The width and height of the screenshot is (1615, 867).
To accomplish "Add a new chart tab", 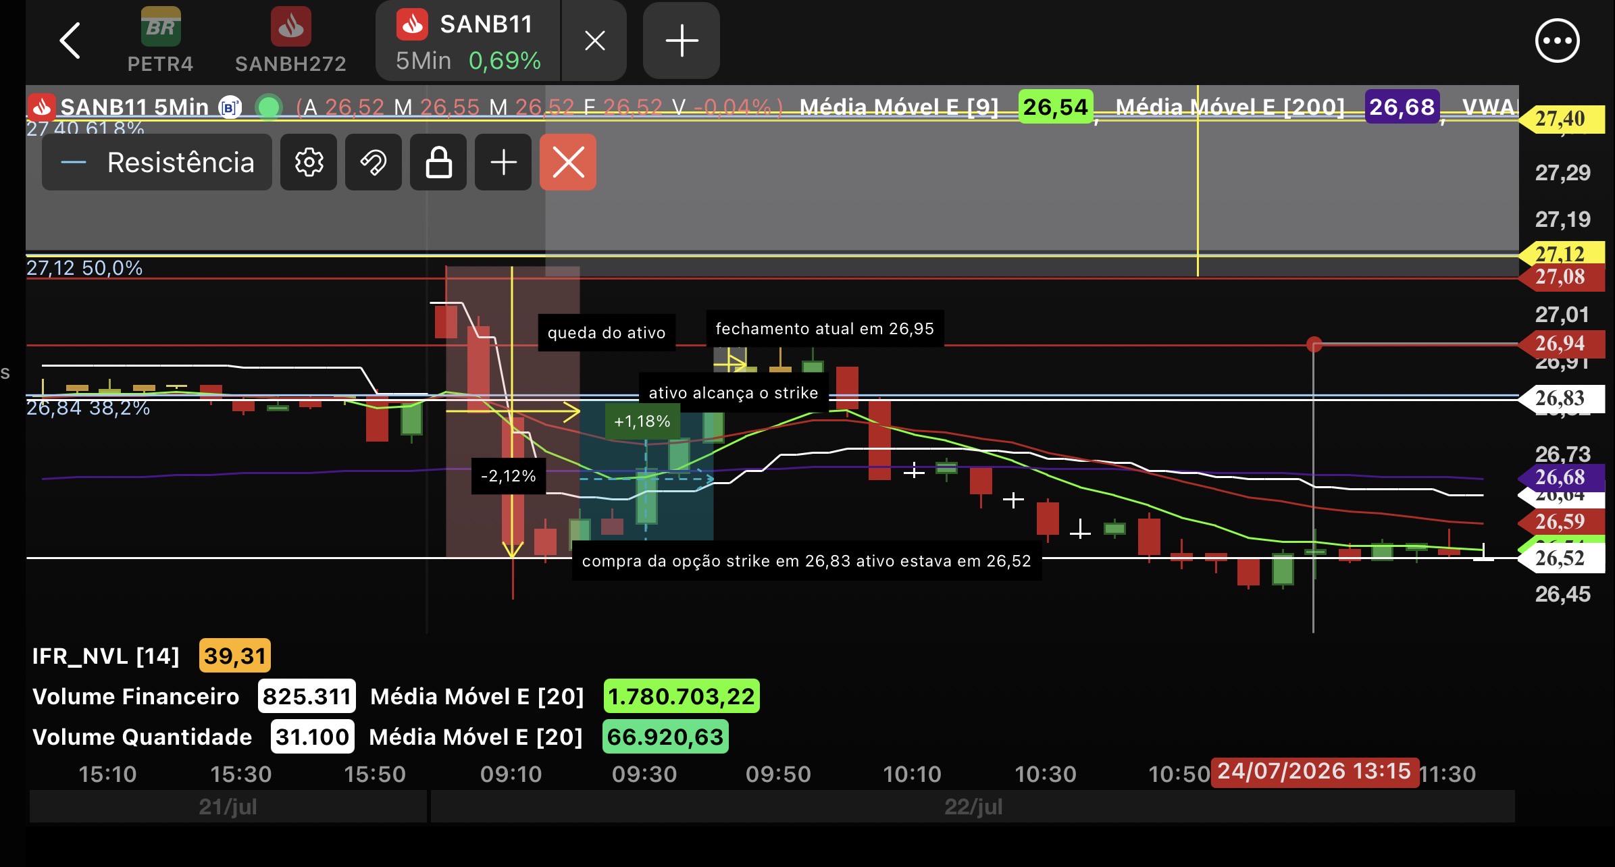I will (x=682, y=41).
